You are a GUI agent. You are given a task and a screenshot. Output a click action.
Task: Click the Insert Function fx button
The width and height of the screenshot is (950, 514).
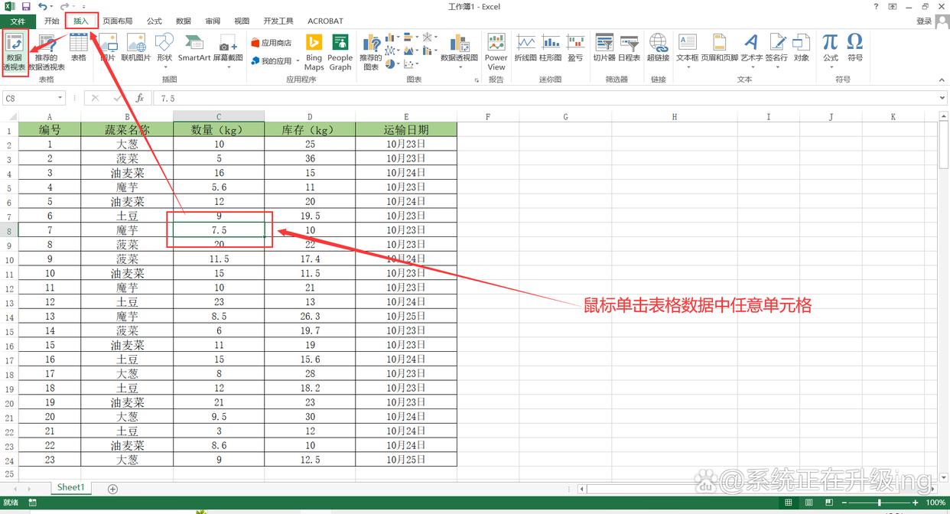140,98
